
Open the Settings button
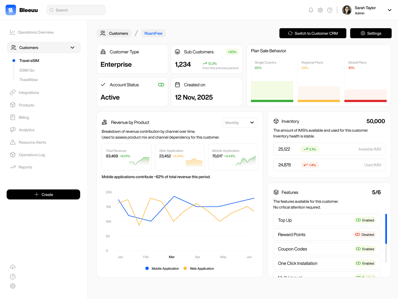pyautogui.click(x=371, y=33)
